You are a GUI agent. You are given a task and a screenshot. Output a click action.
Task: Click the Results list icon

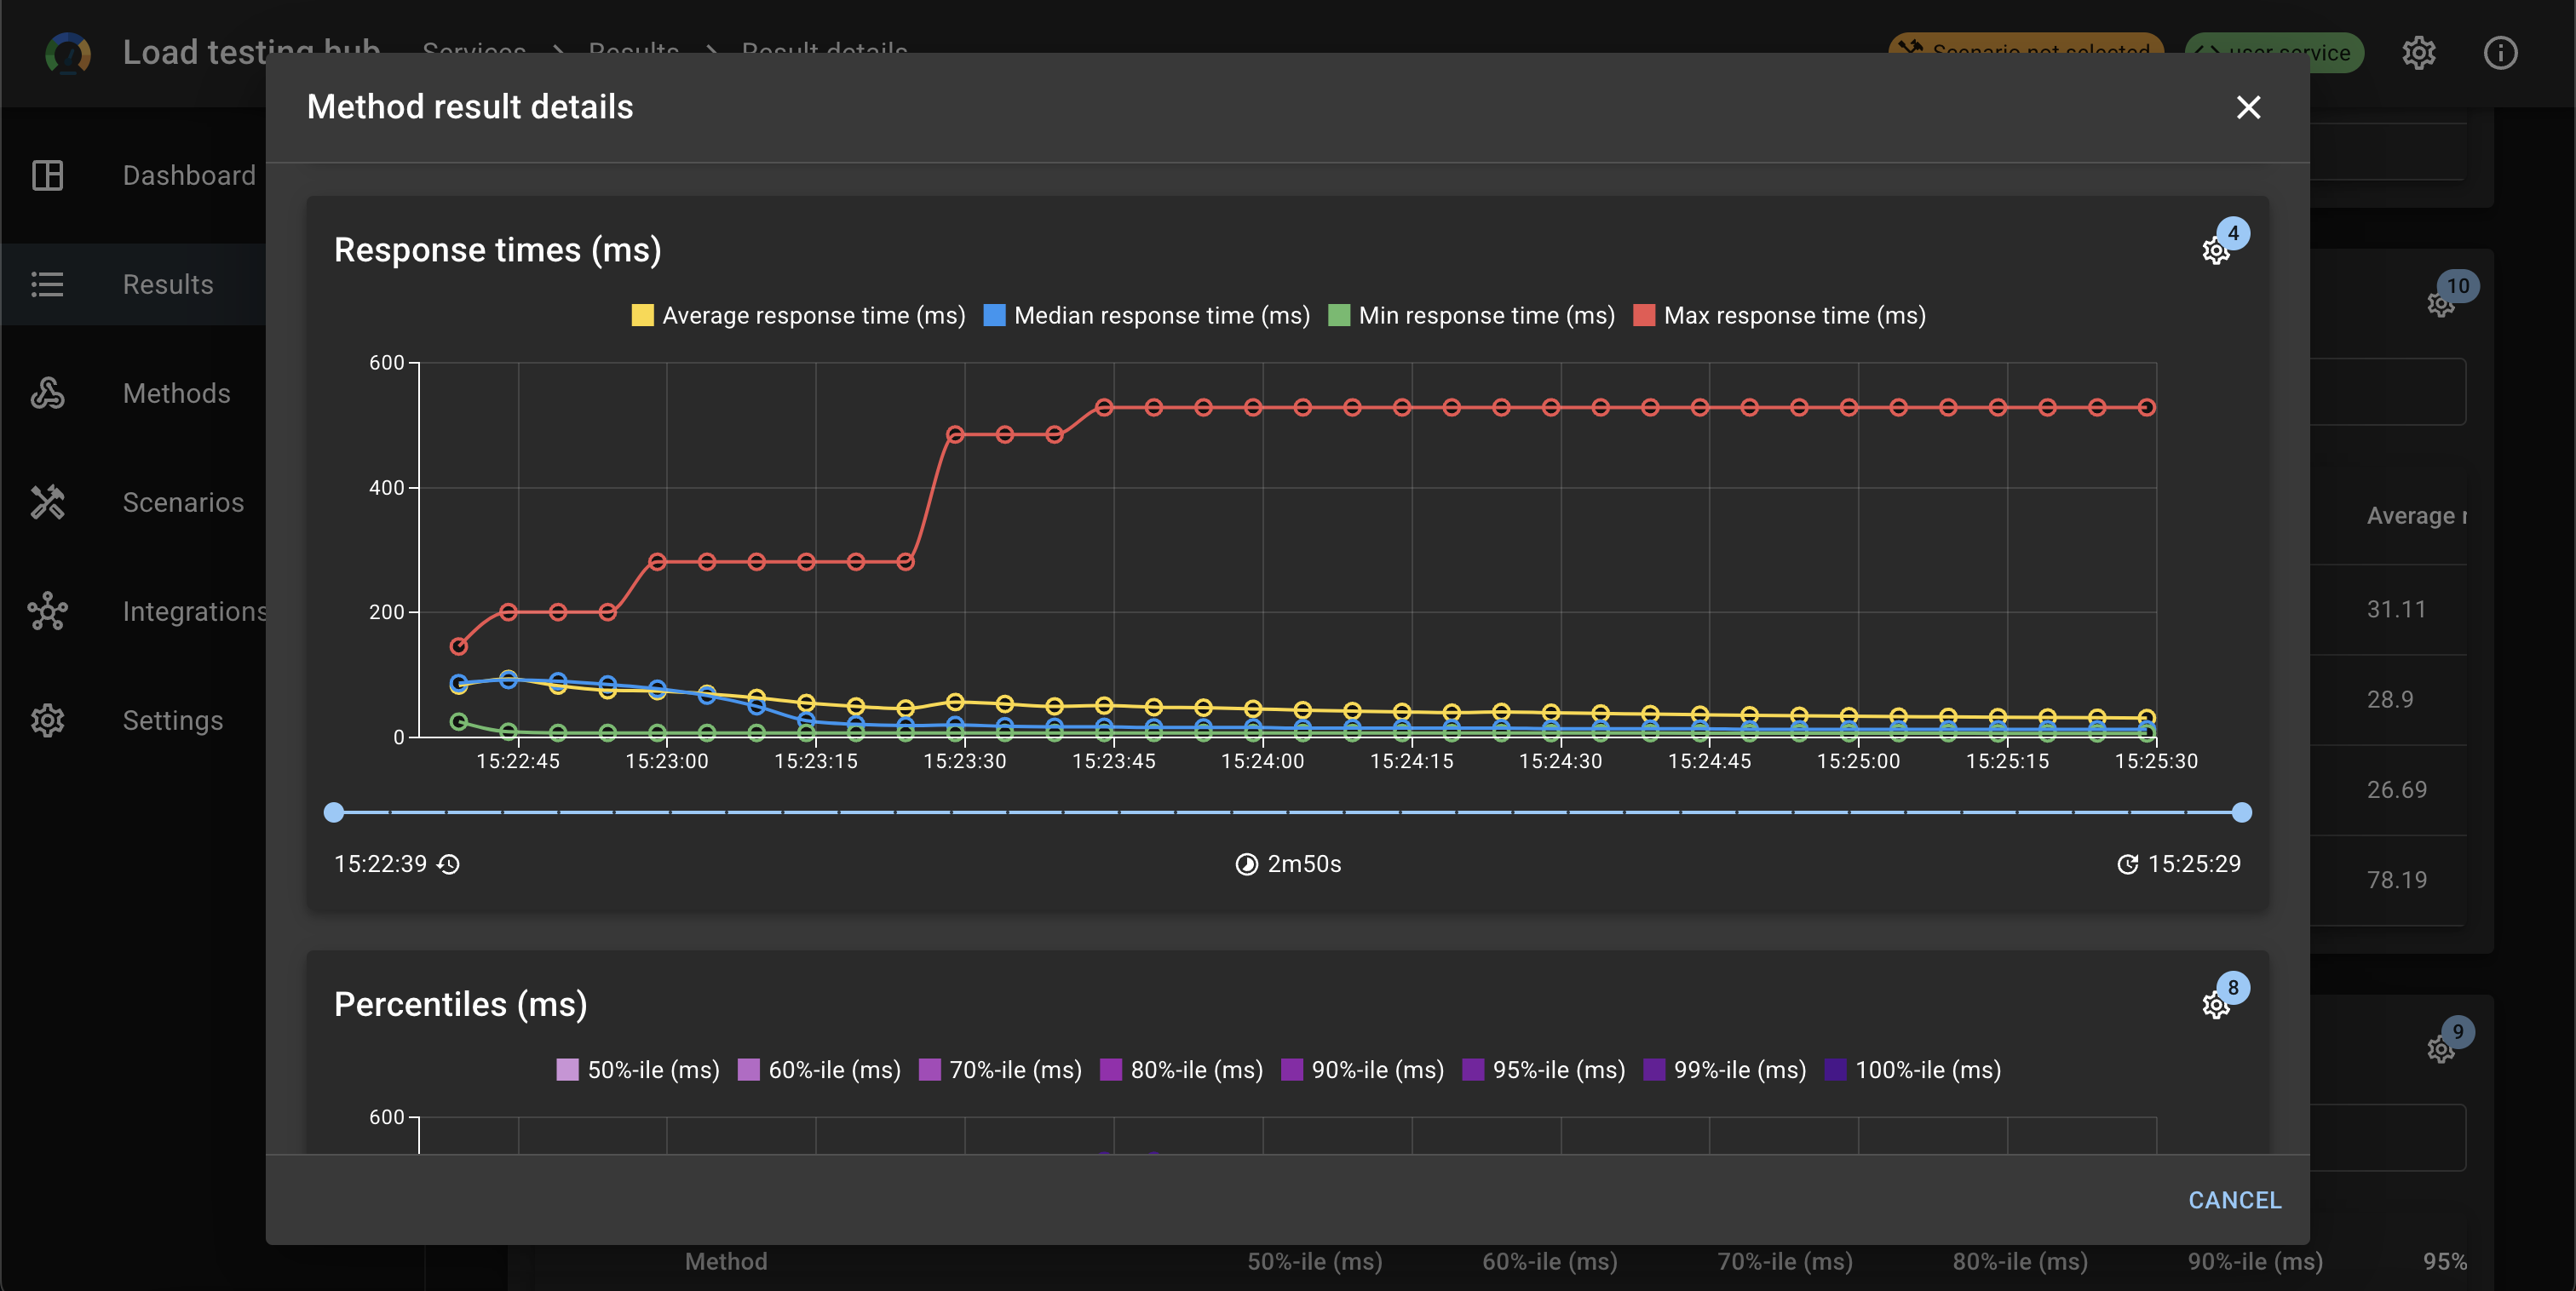click(x=47, y=285)
